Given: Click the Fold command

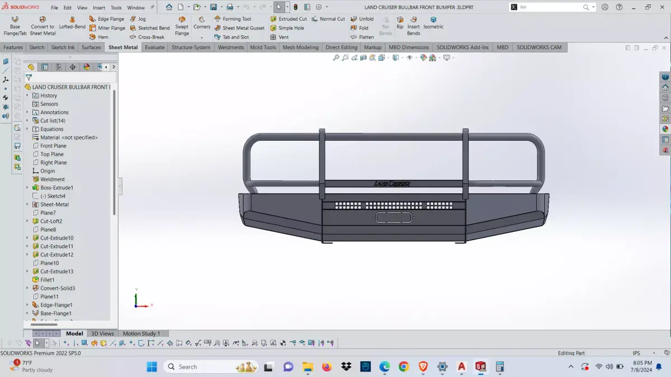Looking at the screenshot, I should point(360,28).
